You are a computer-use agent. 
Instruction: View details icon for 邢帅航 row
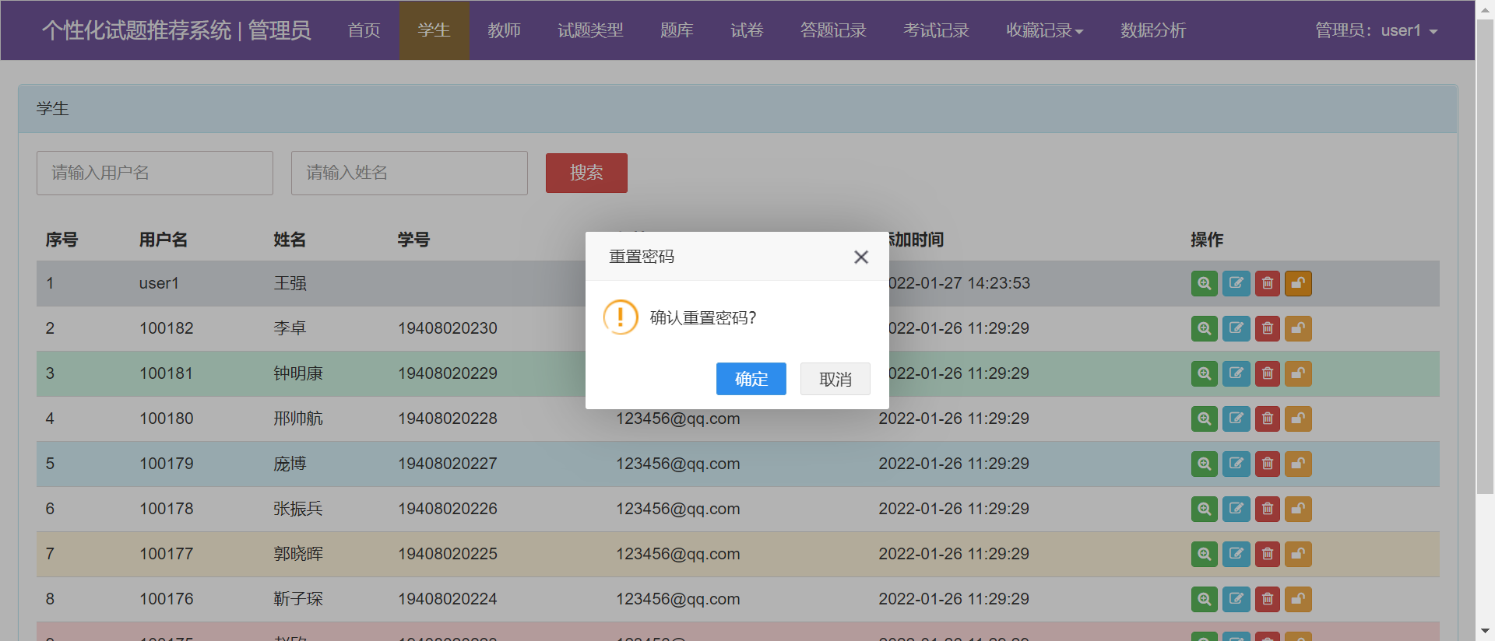point(1205,419)
